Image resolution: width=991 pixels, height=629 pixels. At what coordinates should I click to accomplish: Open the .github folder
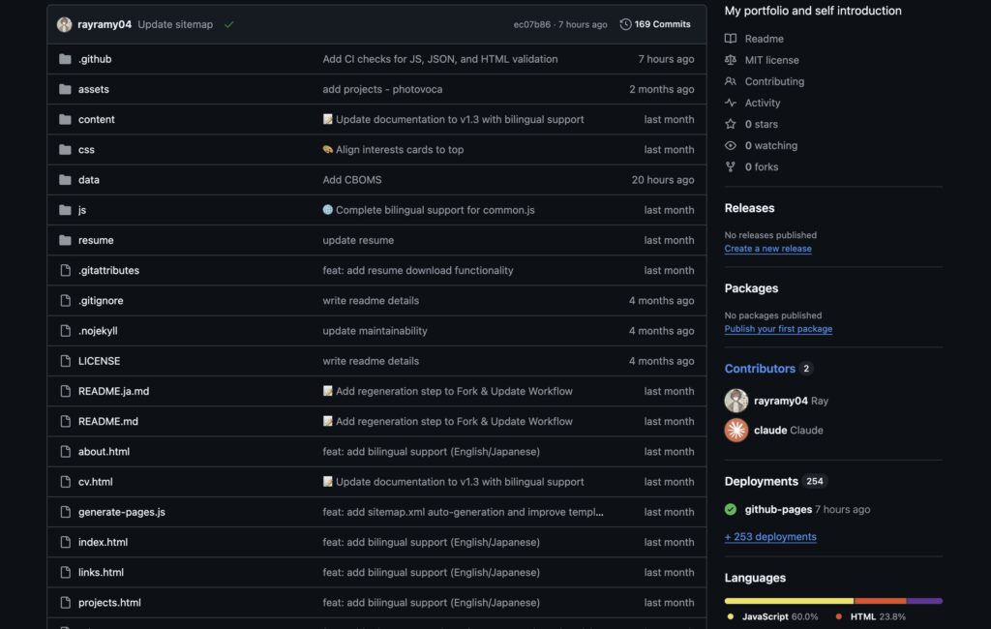pyautogui.click(x=95, y=59)
